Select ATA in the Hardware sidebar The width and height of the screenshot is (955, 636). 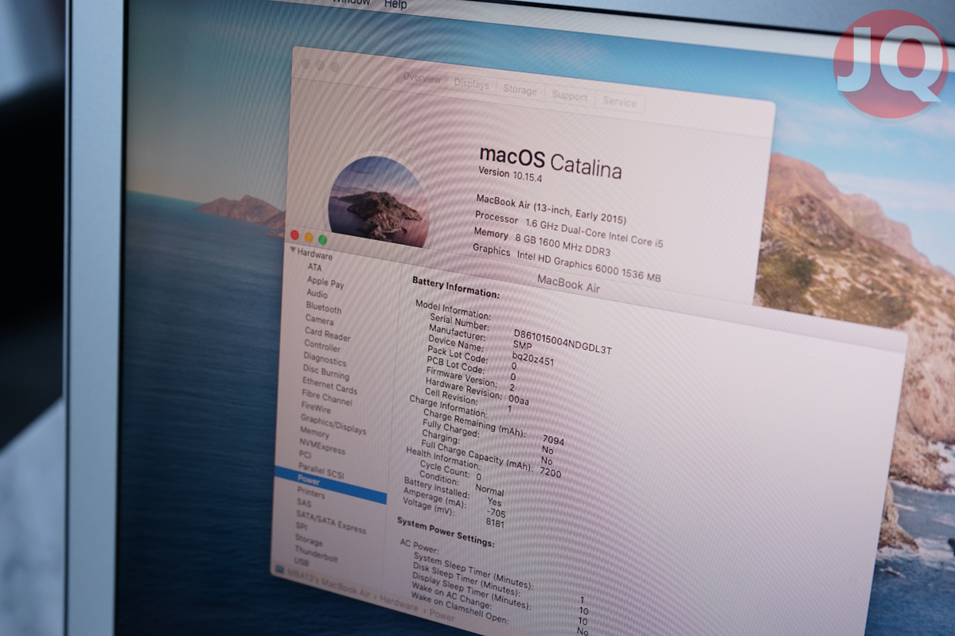[315, 268]
